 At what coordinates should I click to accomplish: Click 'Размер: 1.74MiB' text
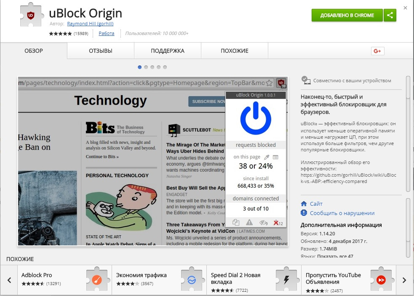coord(319,249)
